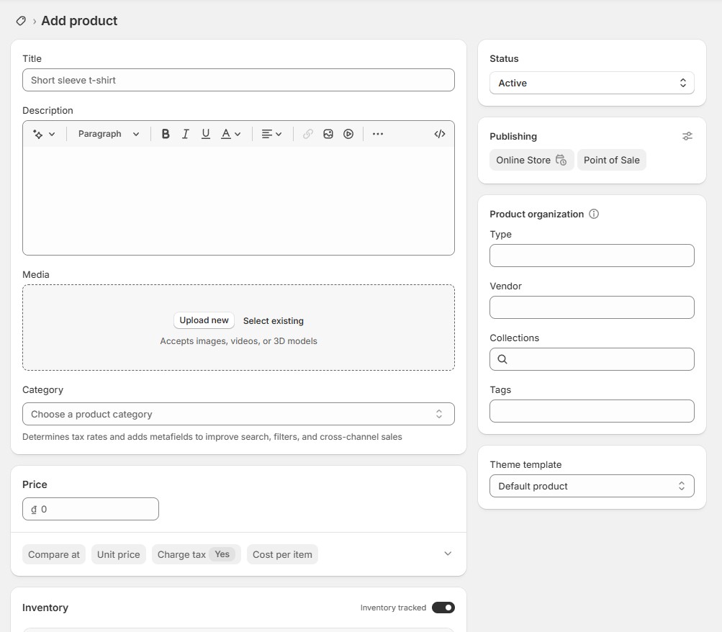The image size is (722, 632).
Task: Toggle italic formatting in description
Action: [186, 134]
